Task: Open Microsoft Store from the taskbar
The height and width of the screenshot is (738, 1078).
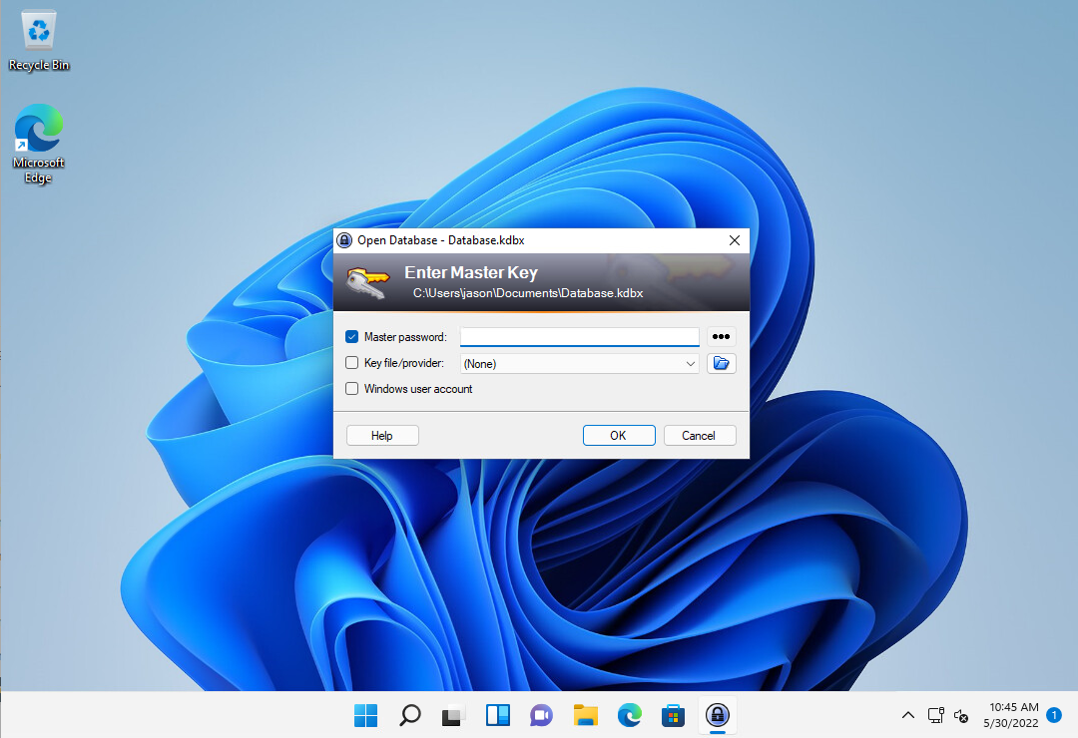Action: (x=673, y=715)
